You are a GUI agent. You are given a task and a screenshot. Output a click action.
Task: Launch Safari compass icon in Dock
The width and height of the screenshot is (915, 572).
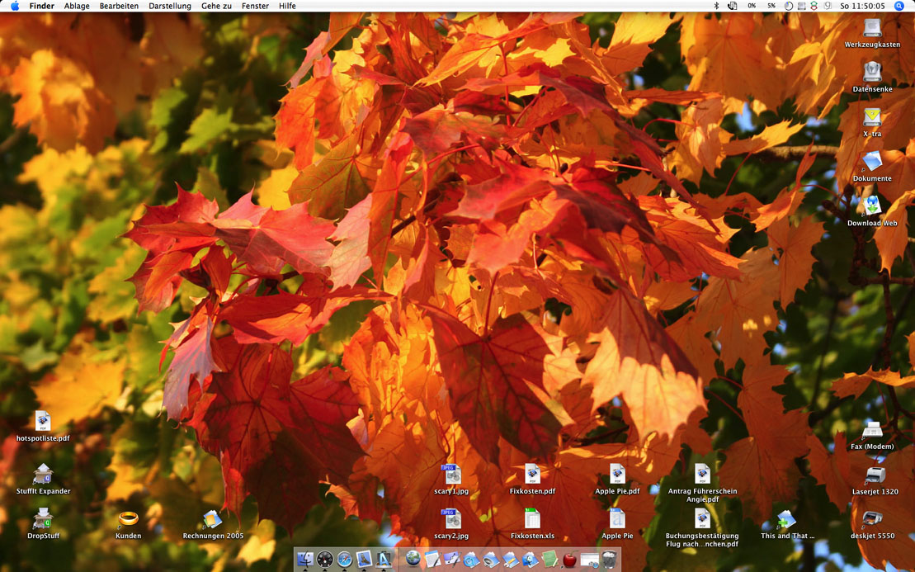point(344,560)
